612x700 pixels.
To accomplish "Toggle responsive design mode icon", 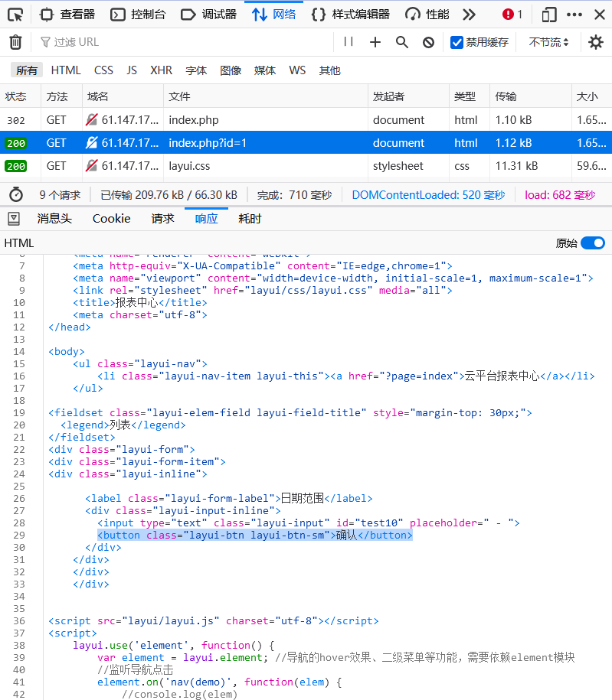I will pyautogui.click(x=549, y=15).
